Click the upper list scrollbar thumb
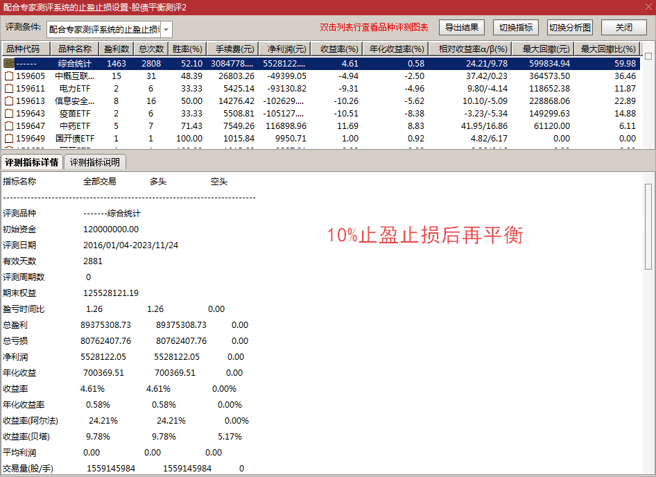Screen dimensions: 656x477 pyautogui.click(x=648, y=56)
